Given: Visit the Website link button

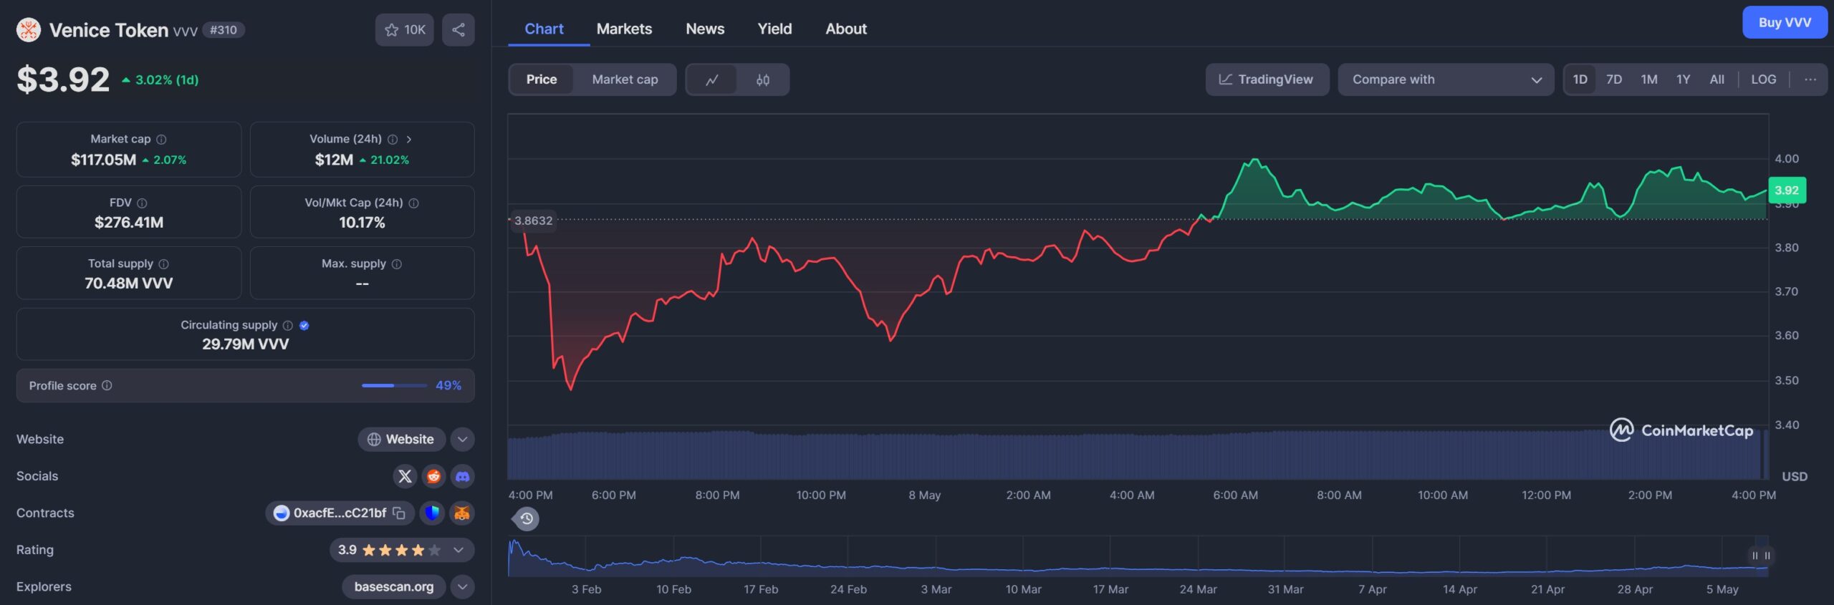Looking at the screenshot, I should (x=401, y=439).
